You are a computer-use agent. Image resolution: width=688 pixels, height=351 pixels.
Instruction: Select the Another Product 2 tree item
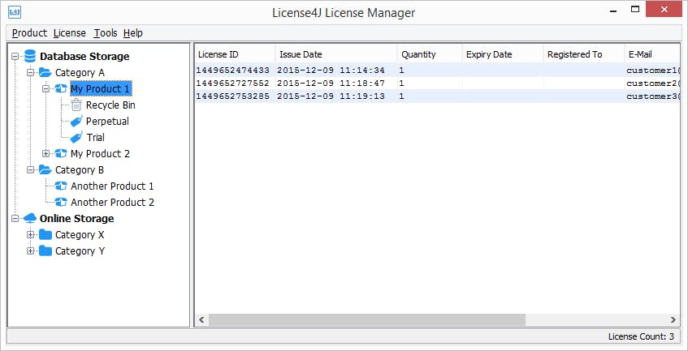click(112, 202)
